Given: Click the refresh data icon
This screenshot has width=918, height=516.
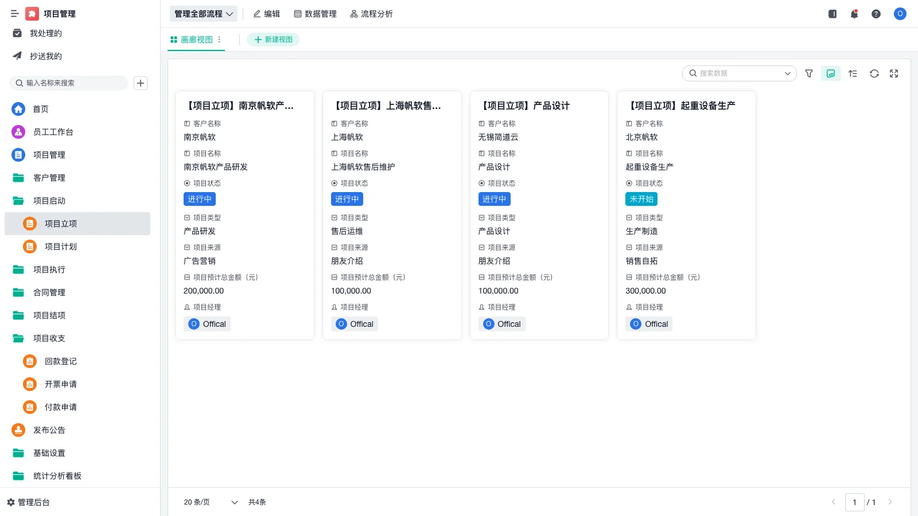Looking at the screenshot, I should (x=874, y=73).
